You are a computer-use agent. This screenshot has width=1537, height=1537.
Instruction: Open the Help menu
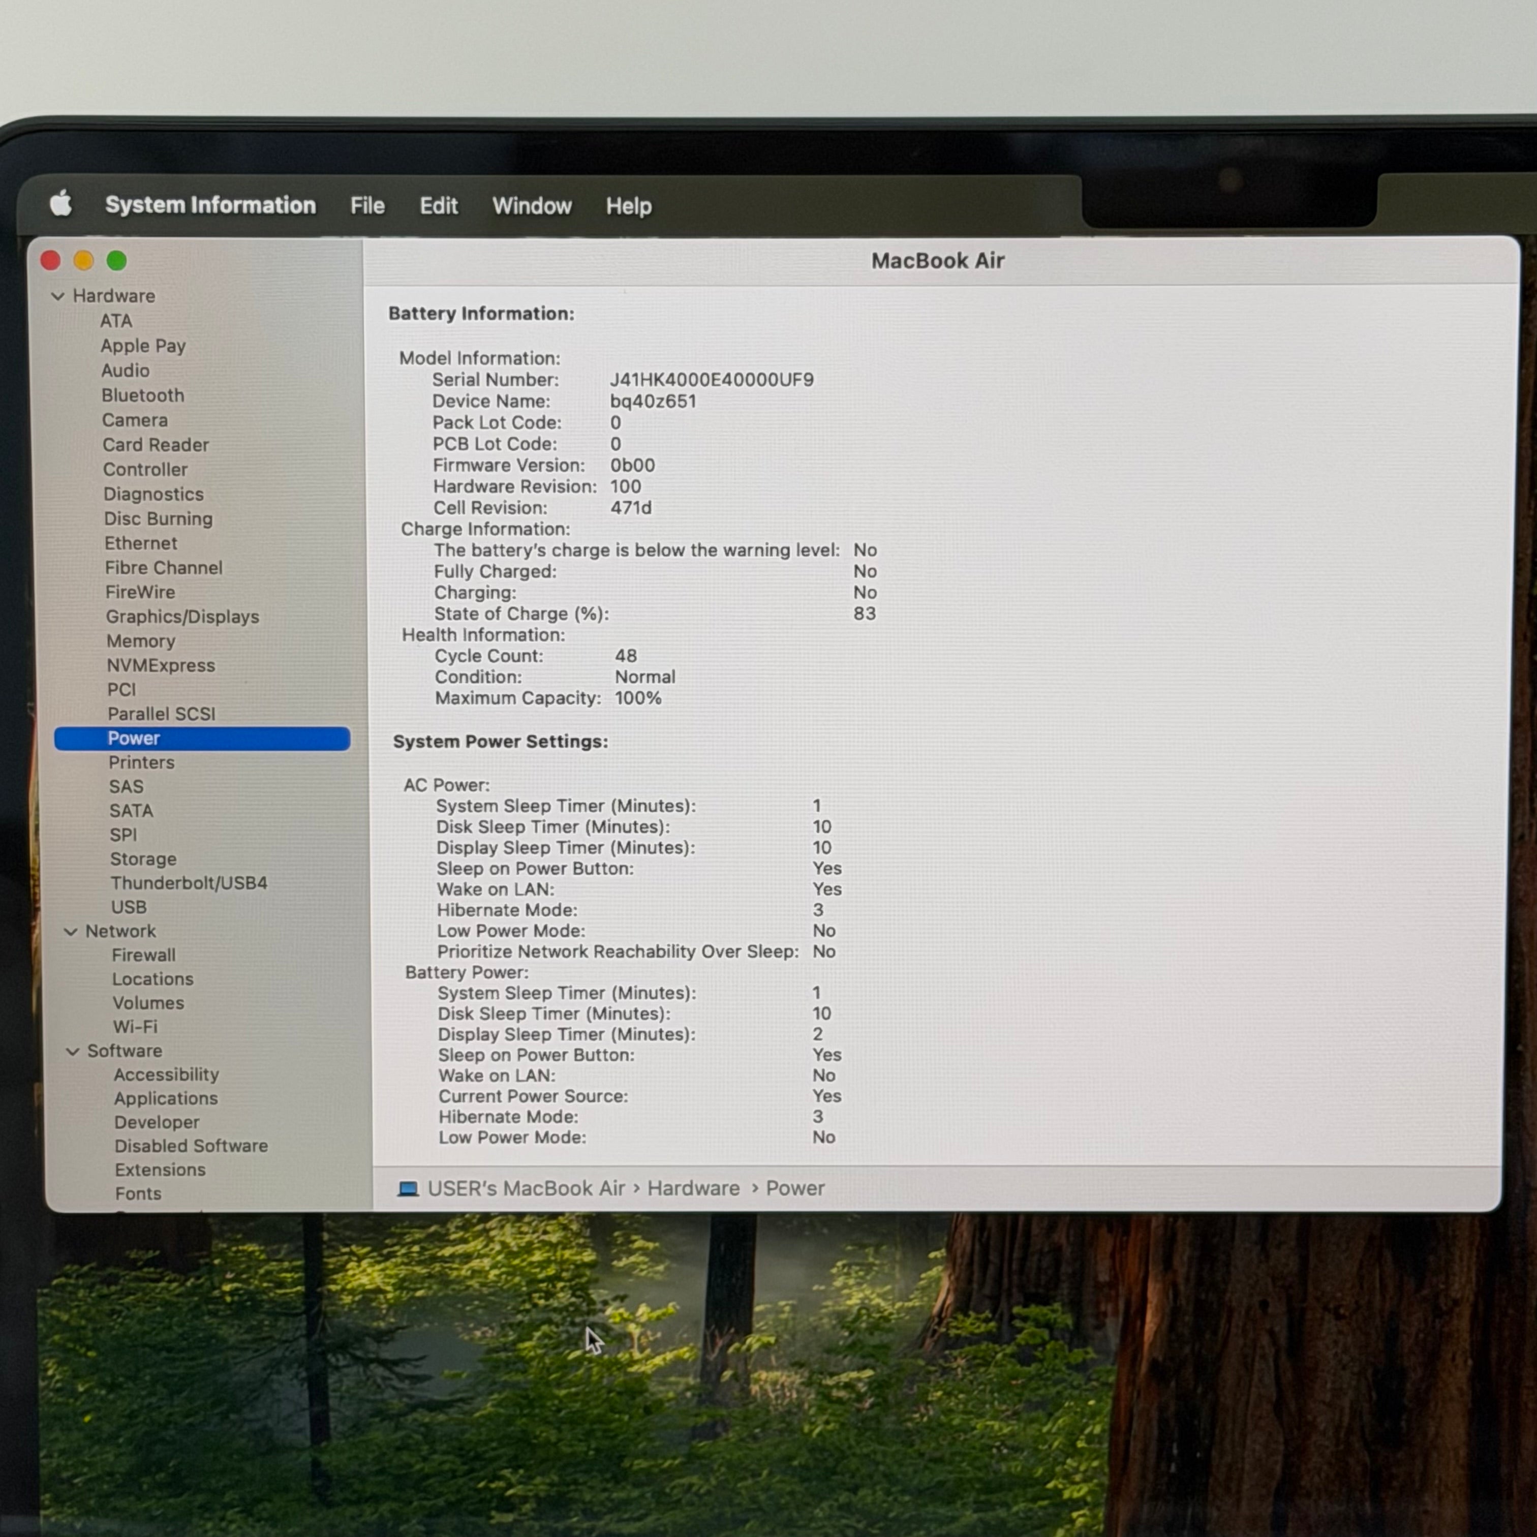(x=629, y=207)
